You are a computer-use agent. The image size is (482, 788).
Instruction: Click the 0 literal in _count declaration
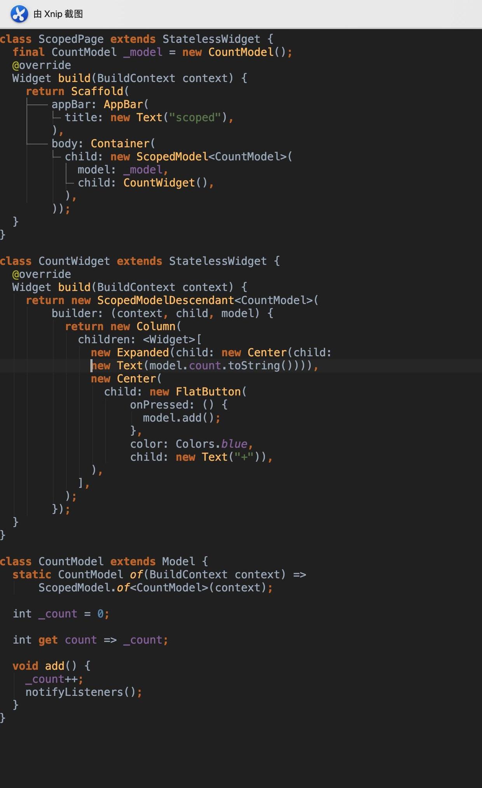(x=100, y=614)
